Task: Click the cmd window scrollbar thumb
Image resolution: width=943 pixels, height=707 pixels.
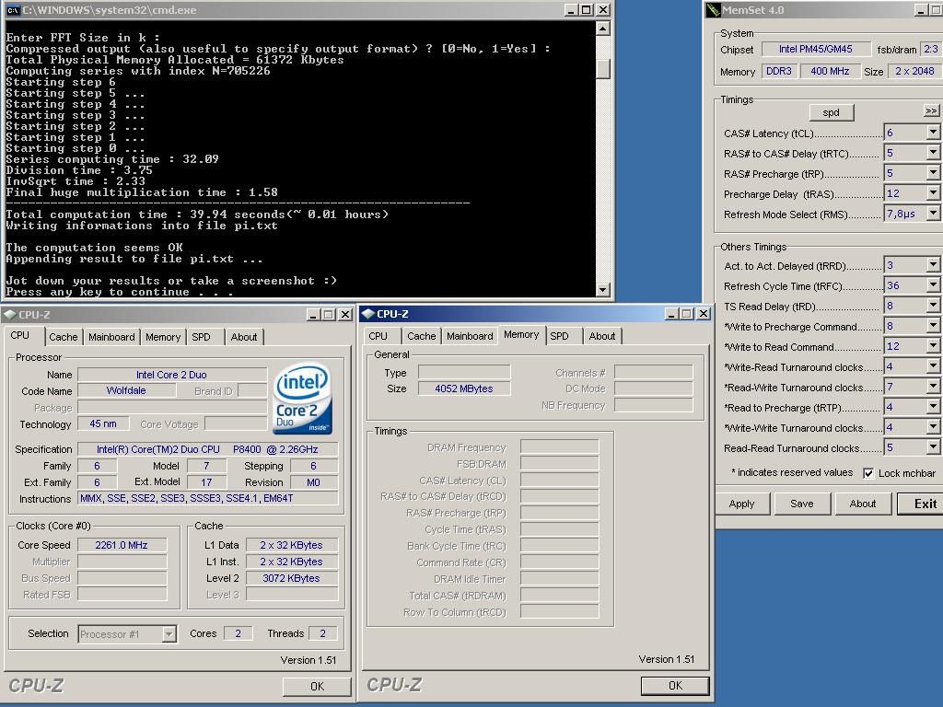Action: 602,69
